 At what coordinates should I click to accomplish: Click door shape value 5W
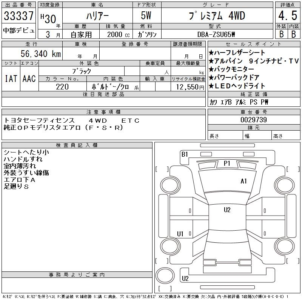point(146,15)
